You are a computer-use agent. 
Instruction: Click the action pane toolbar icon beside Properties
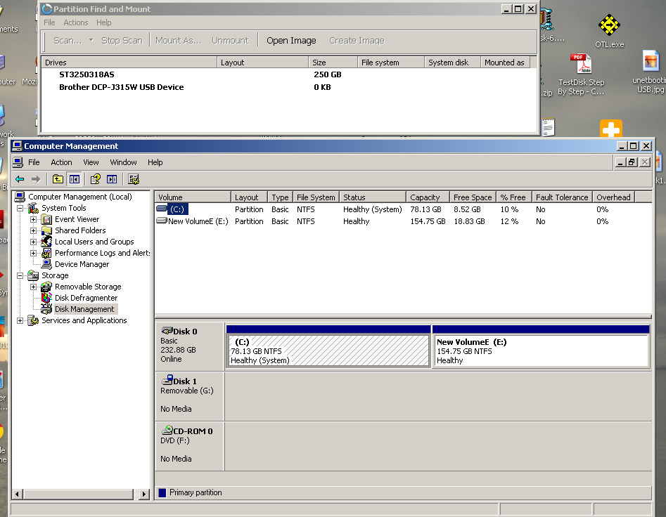click(112, 179)
